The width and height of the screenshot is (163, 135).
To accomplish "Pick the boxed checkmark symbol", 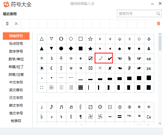I will pyautogui.click(x=91, y=58).
